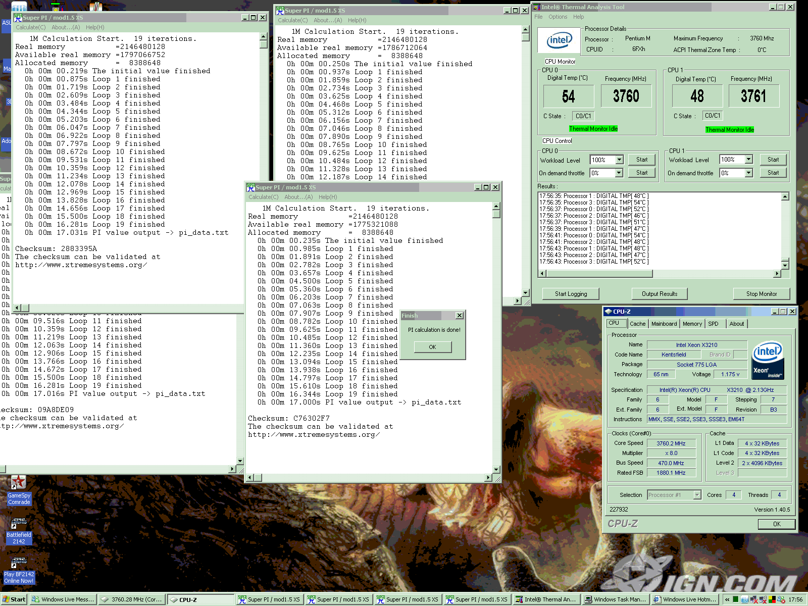The image size is (808, 606).
Task: Select the Battlefield 2142 desktop shortcut
Action: coord(19,530)
